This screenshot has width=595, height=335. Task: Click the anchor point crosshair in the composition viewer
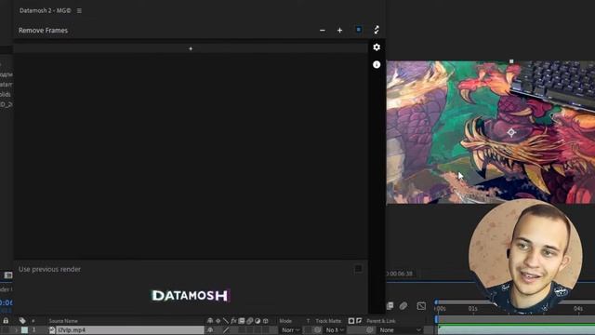tap(511, 132)
